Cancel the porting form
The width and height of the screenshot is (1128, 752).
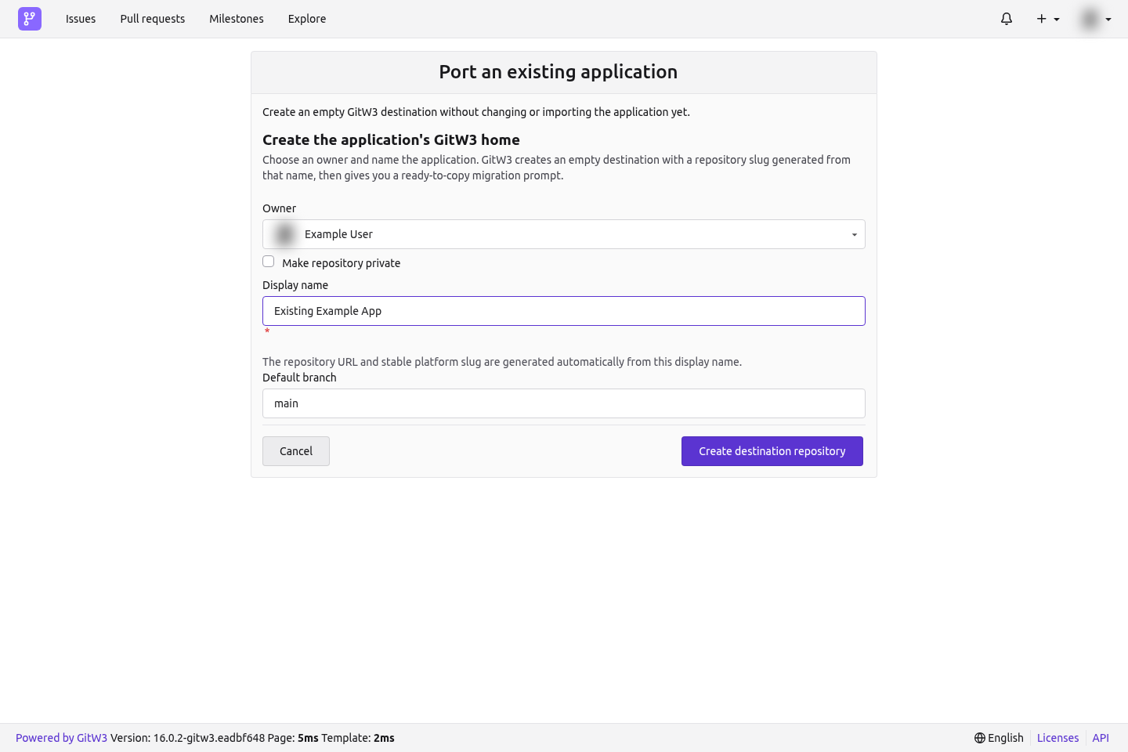point(296,451)
